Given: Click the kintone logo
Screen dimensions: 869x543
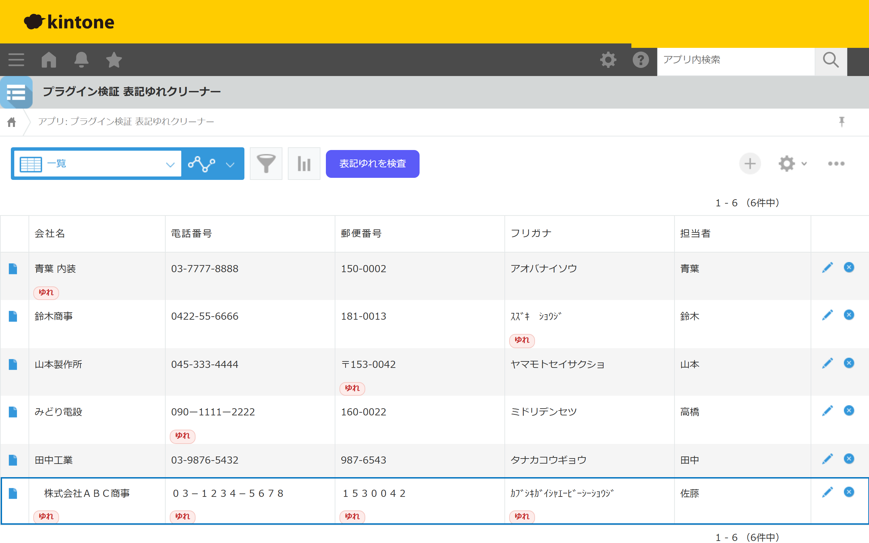Looking at the screenshot, I should coord(69,22).
